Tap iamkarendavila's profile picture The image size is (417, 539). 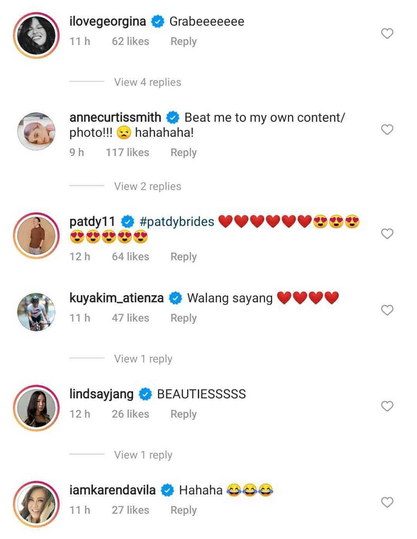(x=36, y=504)
